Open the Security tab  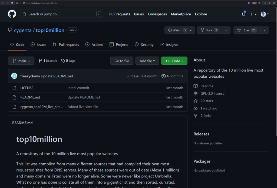click(144, 45)
